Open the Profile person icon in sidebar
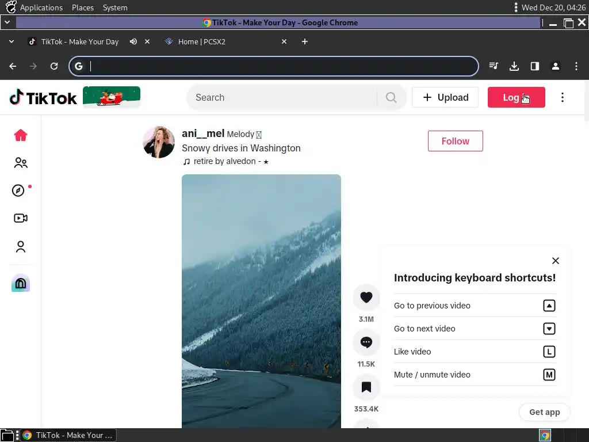The height and width of the screenshot is (442, 589). click(x=21, y=246)
